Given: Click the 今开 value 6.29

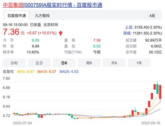Looking at the screenshot, I should [36, 40].
